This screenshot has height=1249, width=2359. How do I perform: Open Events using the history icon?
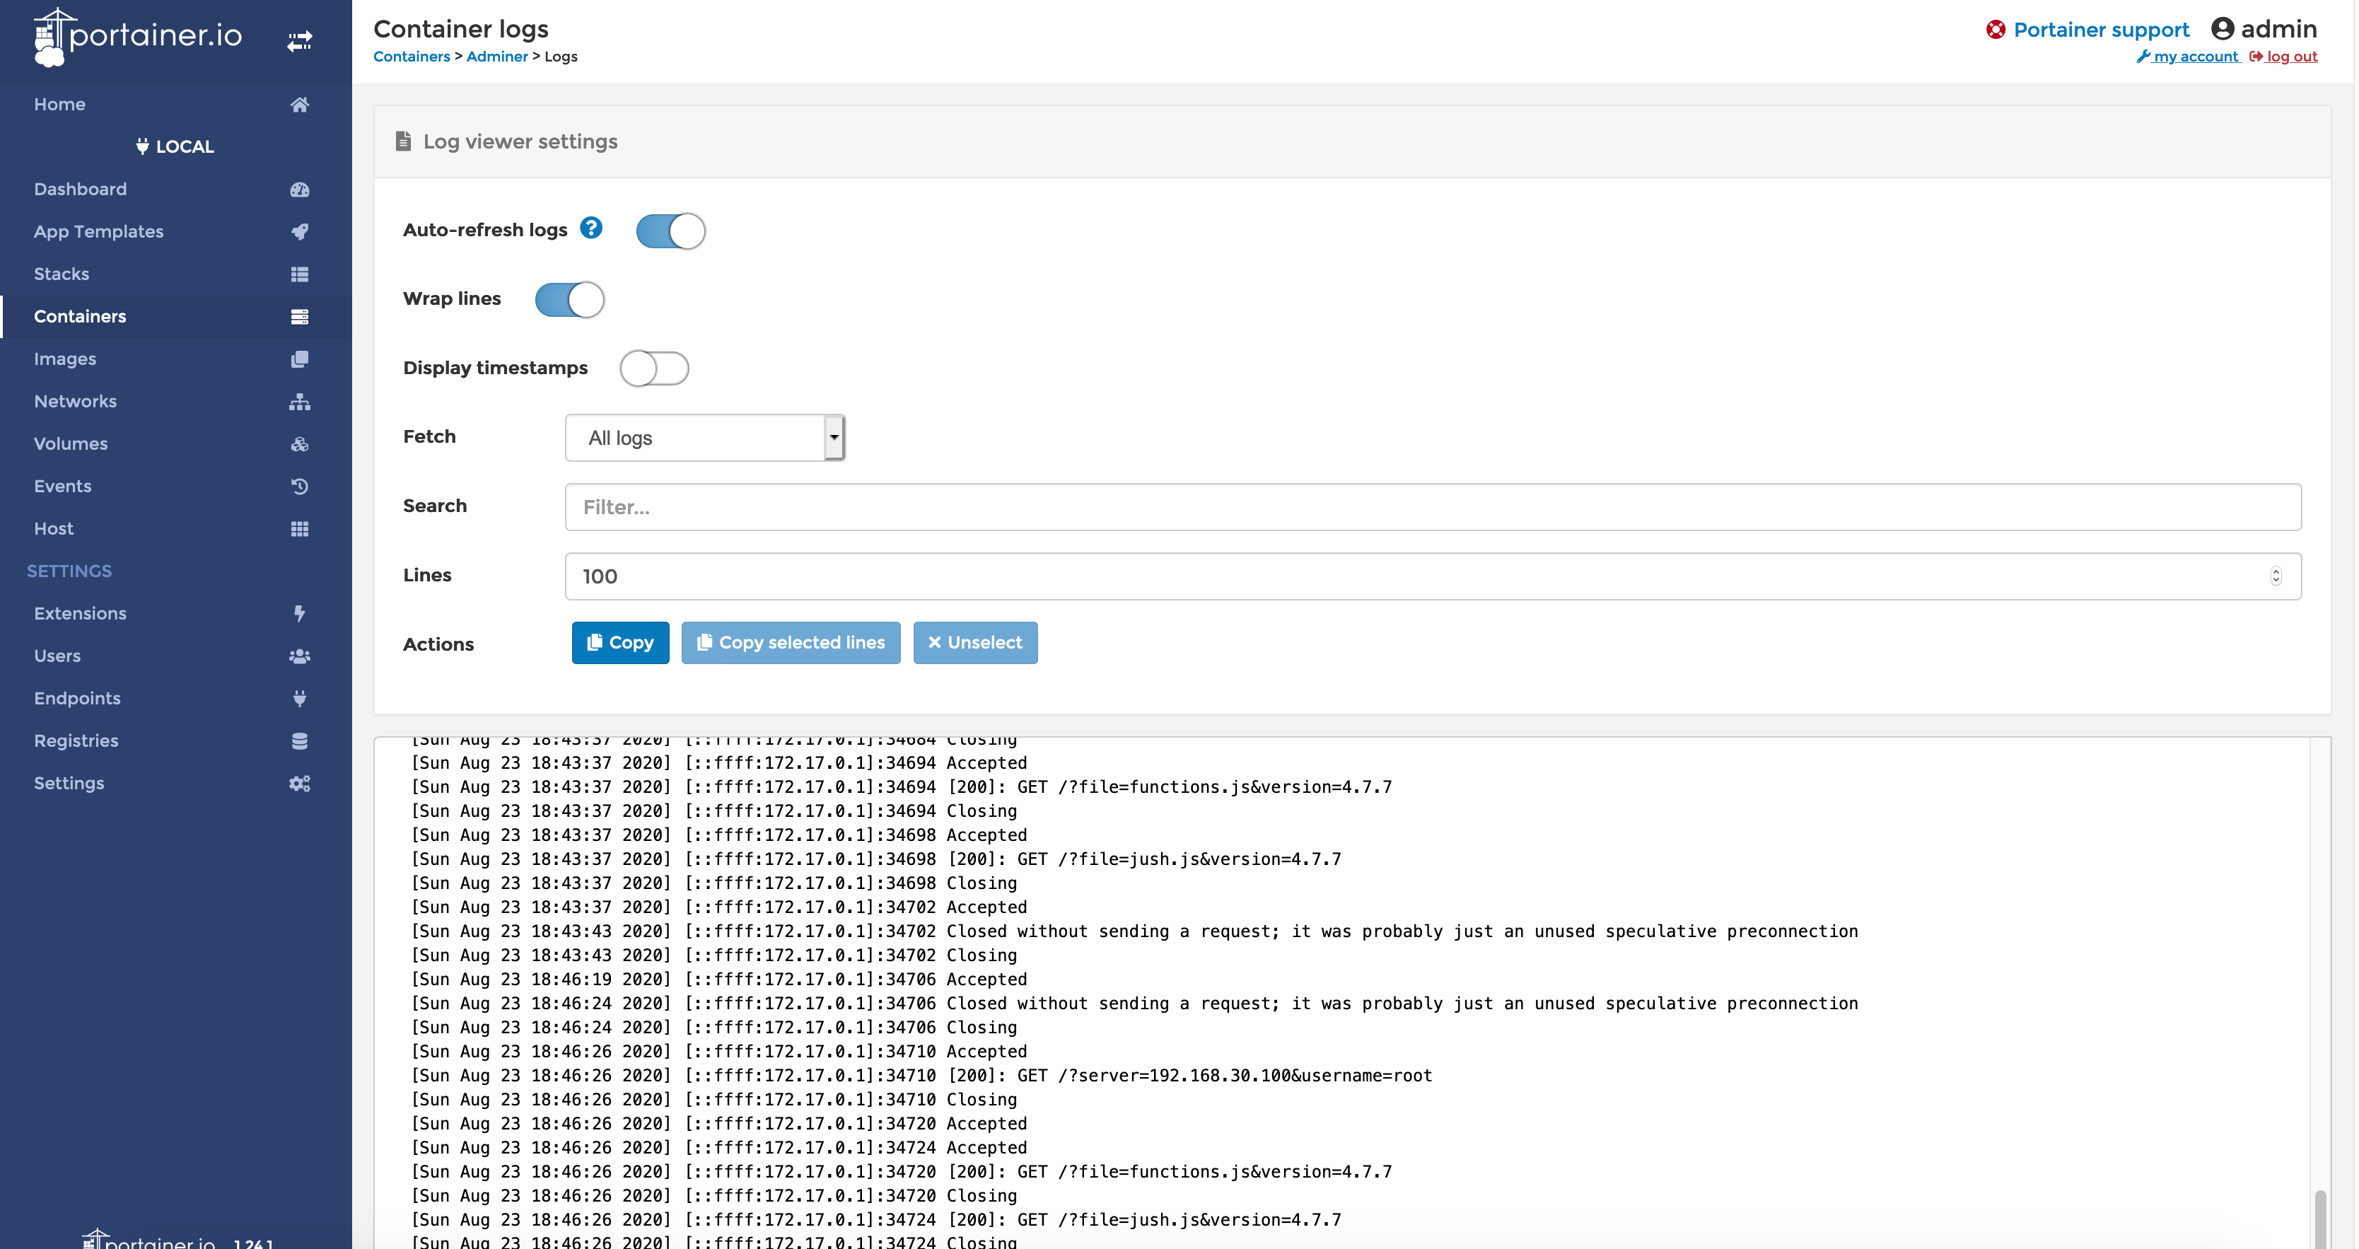301,486
